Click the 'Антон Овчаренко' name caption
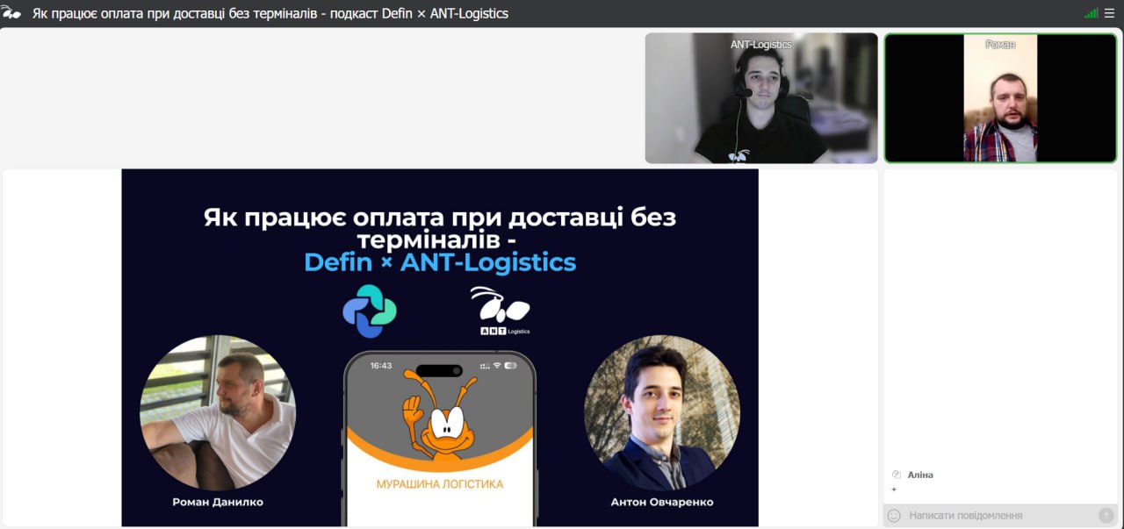The width and height of the screenshot is (1124, 529). [x=661, y=502]
